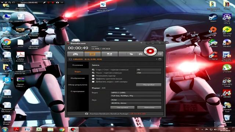The height and width of the screenshot is (132, 235).
Task: Click the F8 hotkey field
Action: pos(149,70)
